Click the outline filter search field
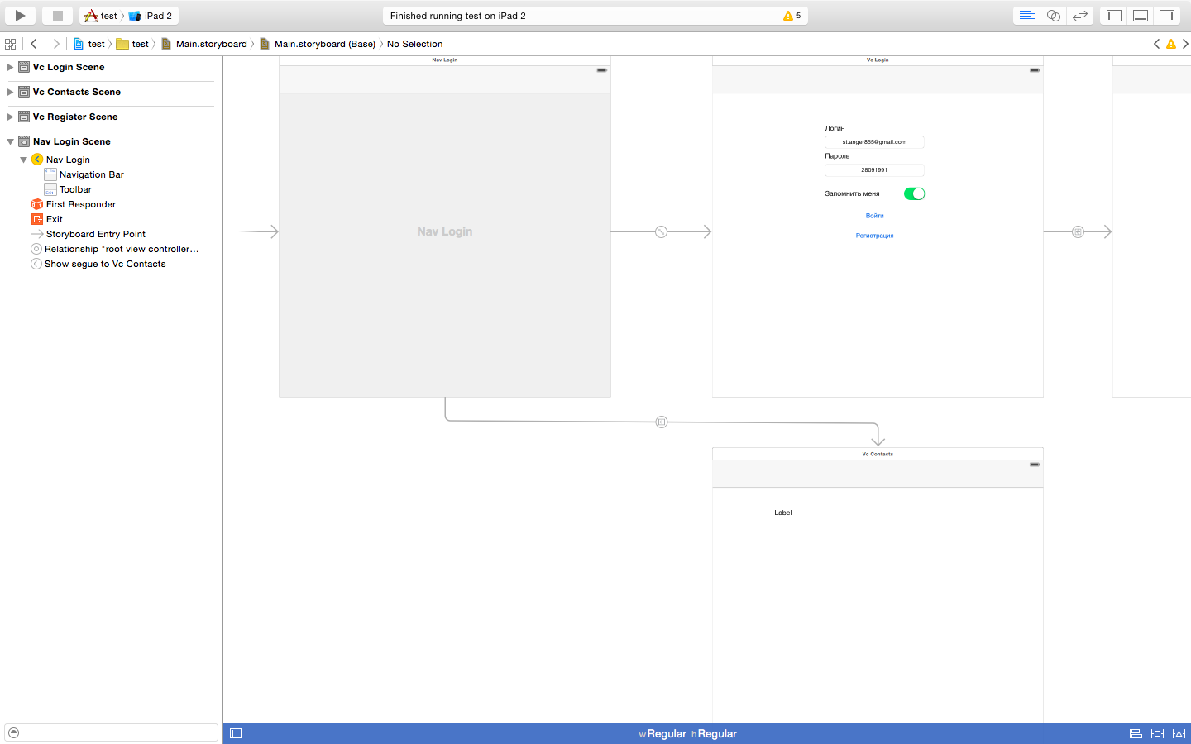The image size is (1191, 744). click(x=116, y=732)
